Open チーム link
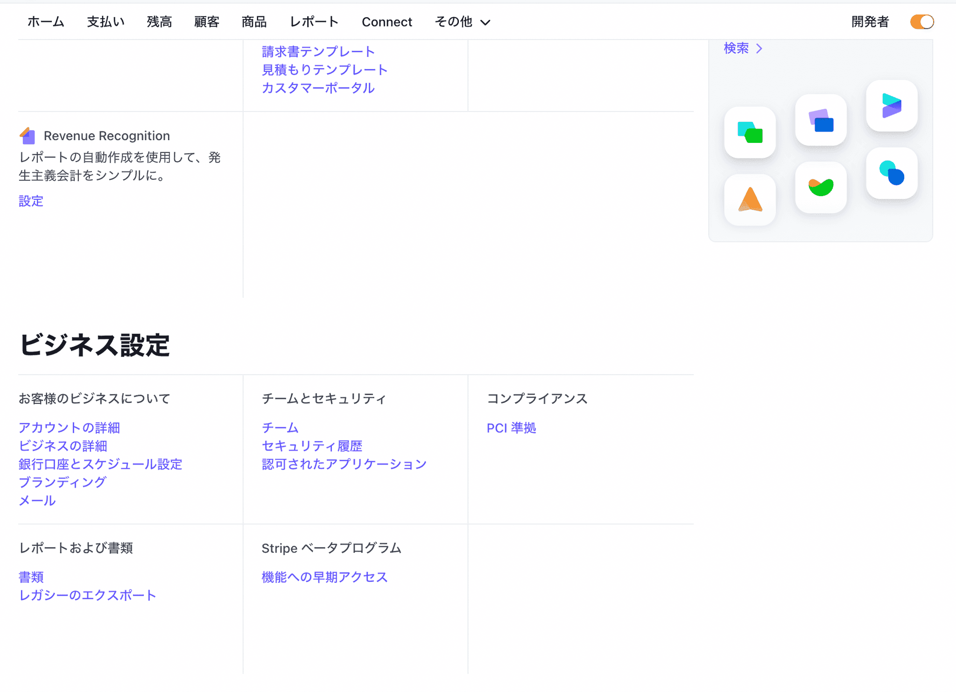This screenshot has height=692, width=956. (280, 428)
